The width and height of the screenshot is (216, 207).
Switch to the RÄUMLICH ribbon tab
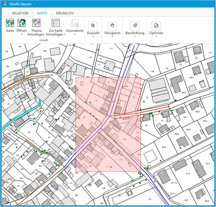[65, 13]
